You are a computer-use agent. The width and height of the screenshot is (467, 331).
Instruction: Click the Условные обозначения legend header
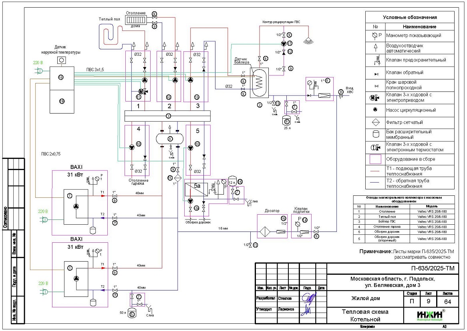tap(410, 17)
